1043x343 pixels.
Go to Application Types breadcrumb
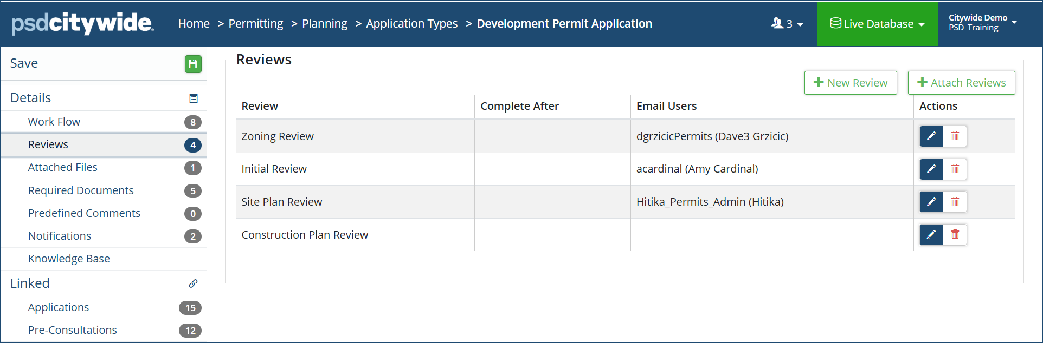(411, 24)
